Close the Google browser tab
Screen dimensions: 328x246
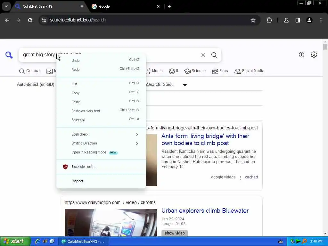158,6
